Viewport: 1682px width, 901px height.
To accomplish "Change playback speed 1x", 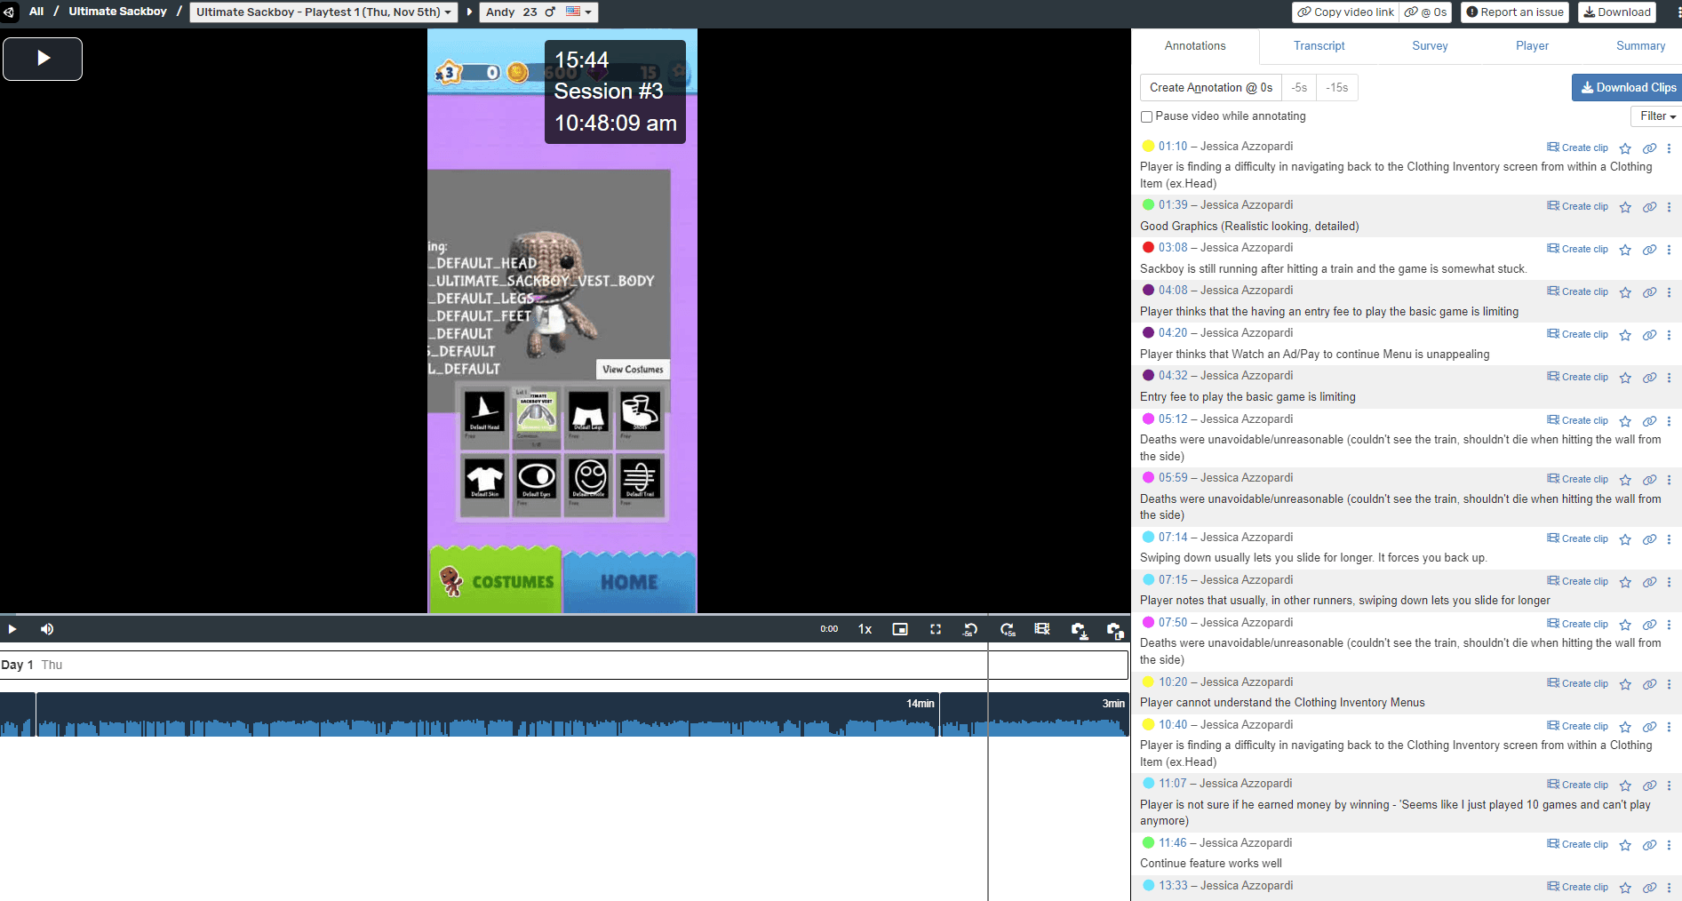I will coord(865,629).
